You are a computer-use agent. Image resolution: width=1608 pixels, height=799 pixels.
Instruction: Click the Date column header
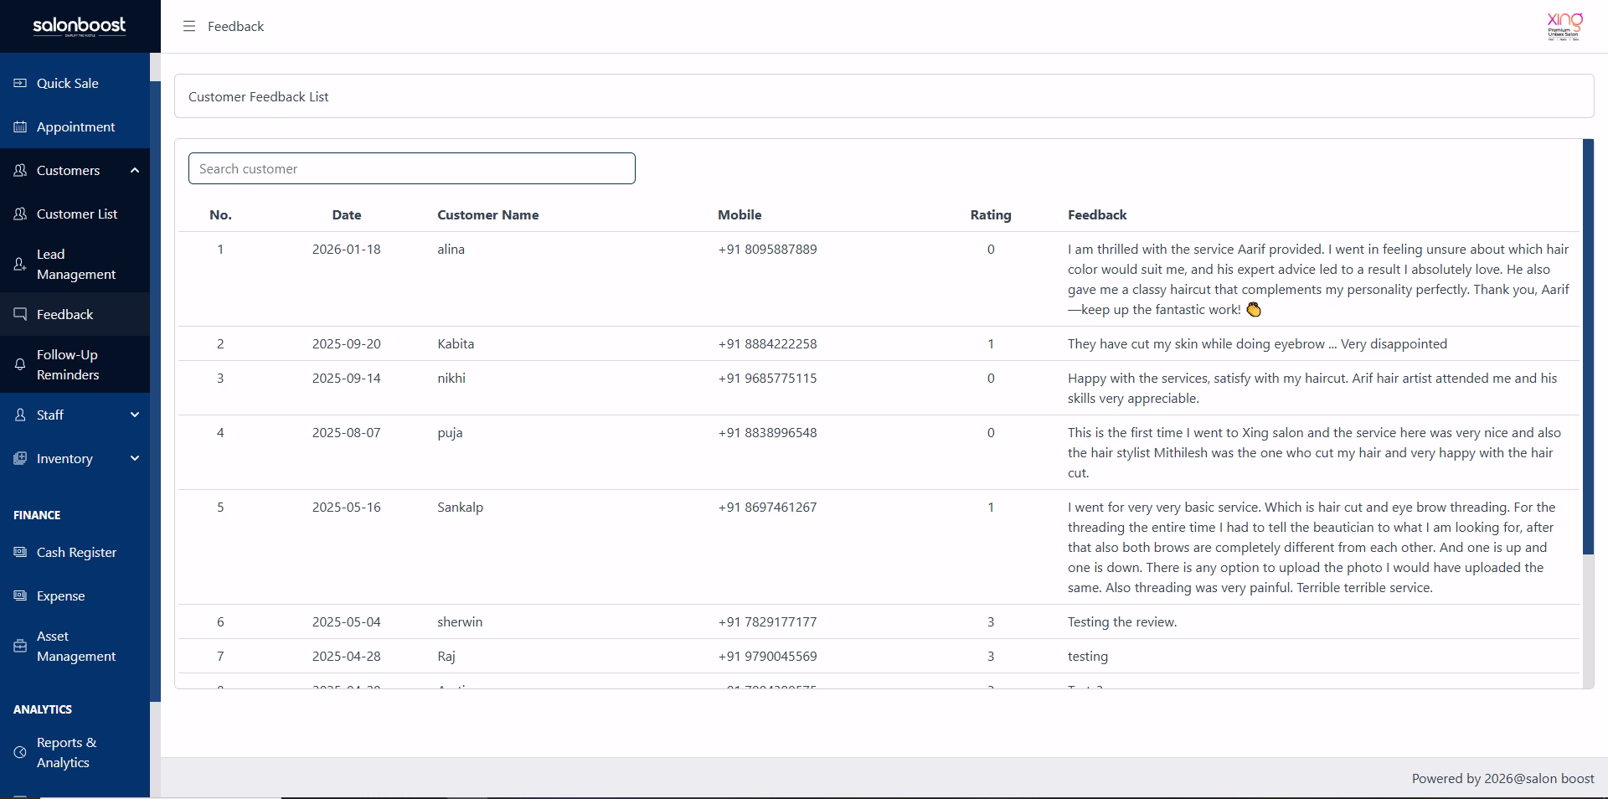coord(346,214)
